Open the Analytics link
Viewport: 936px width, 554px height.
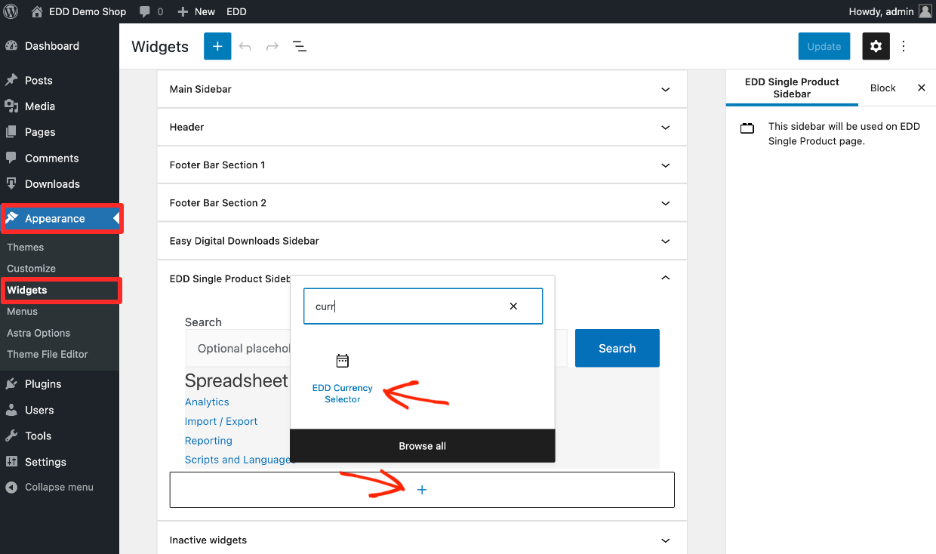207,402
